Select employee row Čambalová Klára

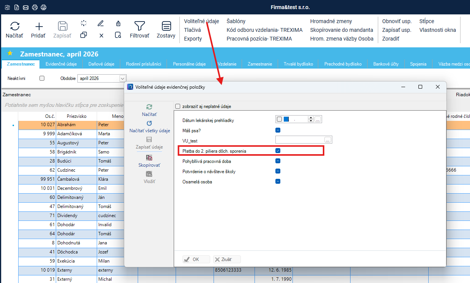coord(78,179)
